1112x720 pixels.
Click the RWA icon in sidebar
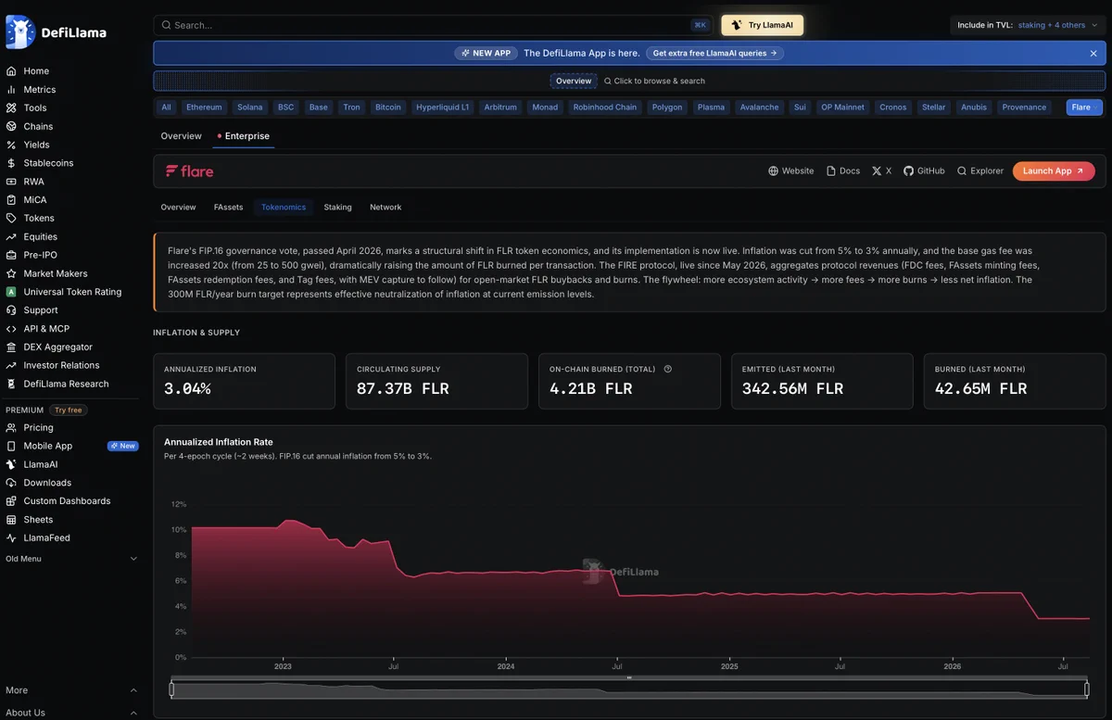[x=11, y=182]
